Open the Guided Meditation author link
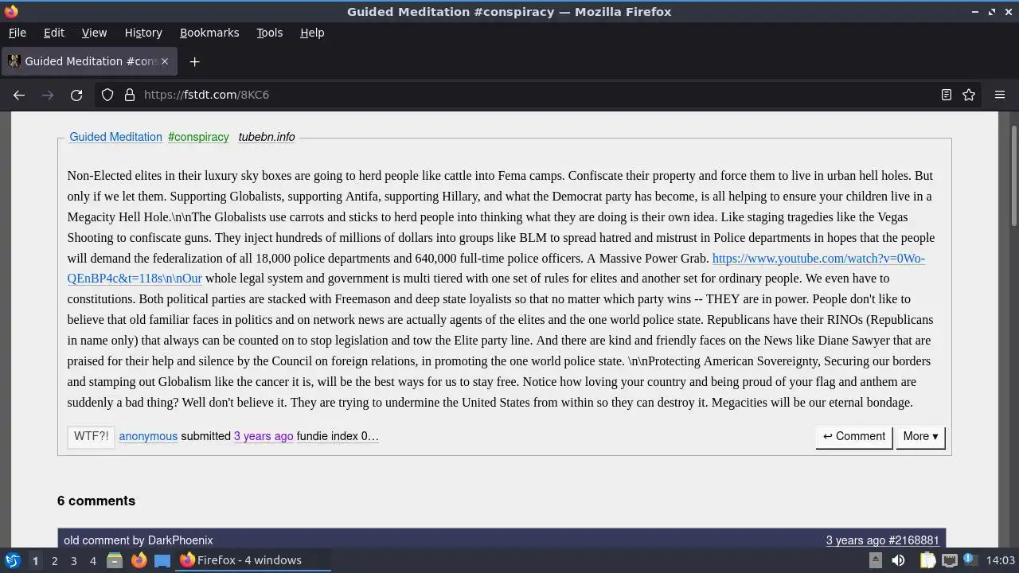Screen dimensions: 1019x573 115,137
